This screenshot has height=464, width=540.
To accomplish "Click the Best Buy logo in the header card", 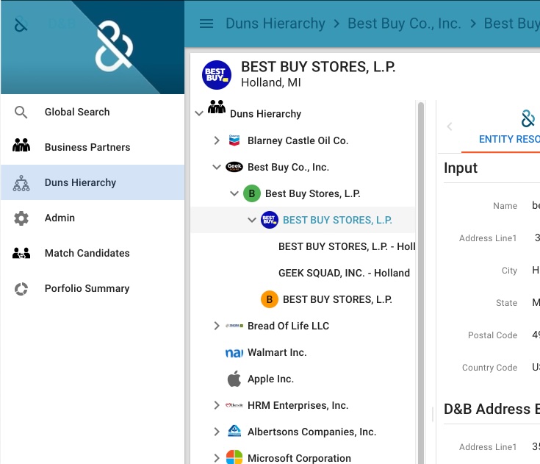I will click(216, 75).
